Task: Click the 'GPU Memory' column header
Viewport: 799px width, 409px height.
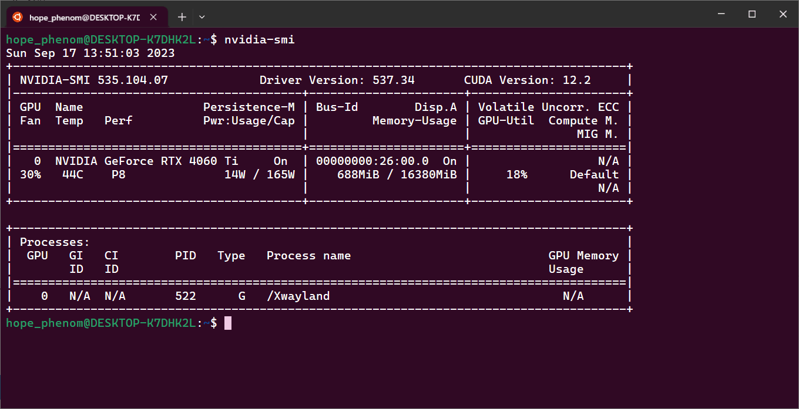Action: 583,256
